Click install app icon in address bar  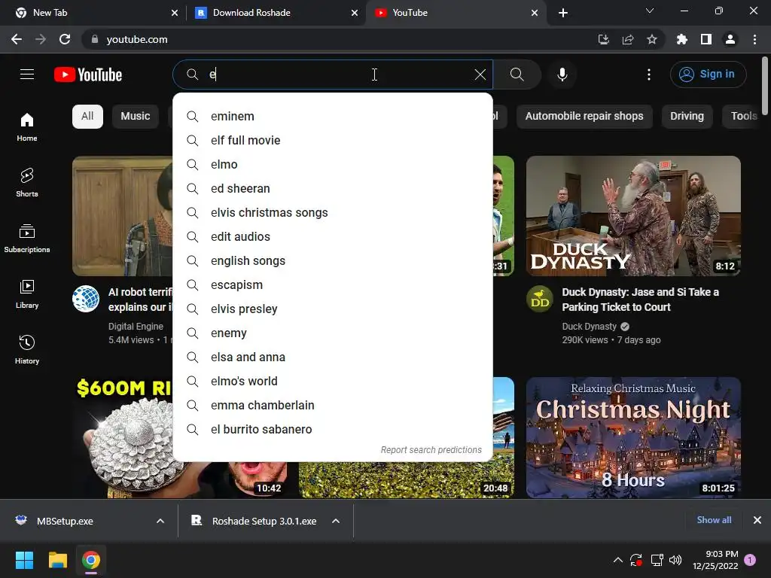[603, 39]
